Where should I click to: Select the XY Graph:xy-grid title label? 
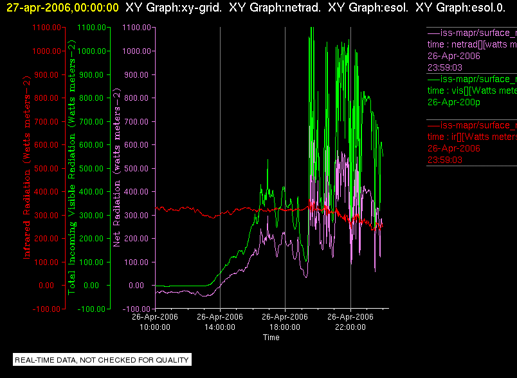coord(174,7)
